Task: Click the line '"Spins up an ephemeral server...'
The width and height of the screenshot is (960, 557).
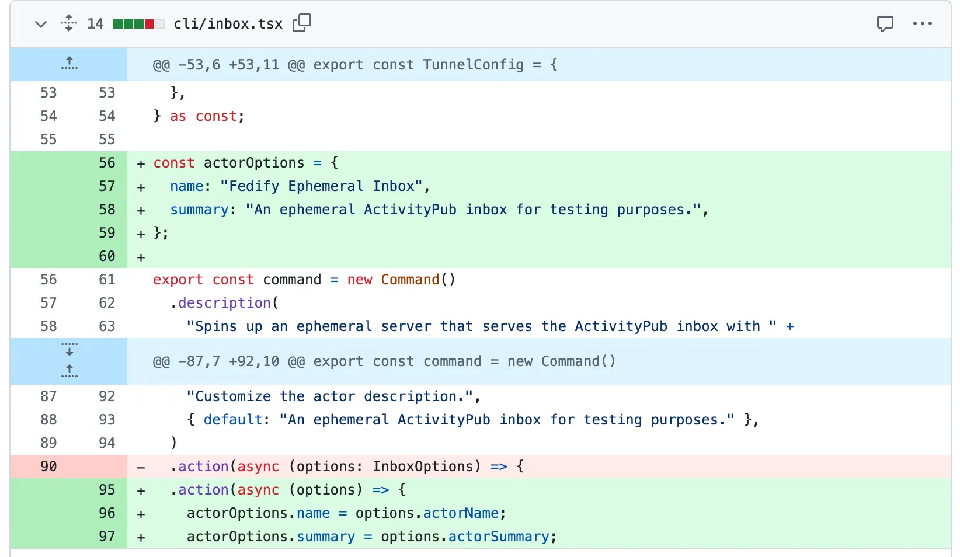Action: click(x=491, y=326)
